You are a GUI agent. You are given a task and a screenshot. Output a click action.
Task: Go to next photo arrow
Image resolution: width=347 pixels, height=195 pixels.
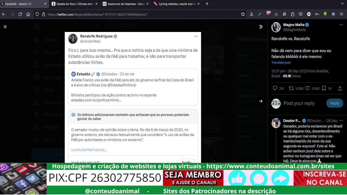(x=261, y=101)
